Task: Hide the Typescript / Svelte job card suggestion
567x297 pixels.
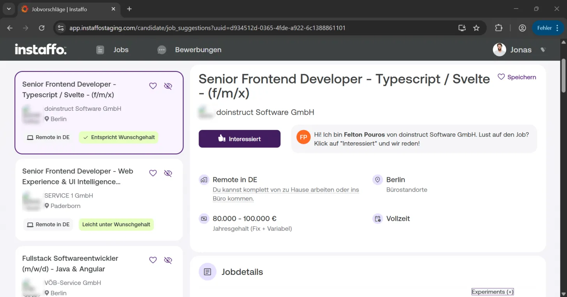Action: (168, 86)
